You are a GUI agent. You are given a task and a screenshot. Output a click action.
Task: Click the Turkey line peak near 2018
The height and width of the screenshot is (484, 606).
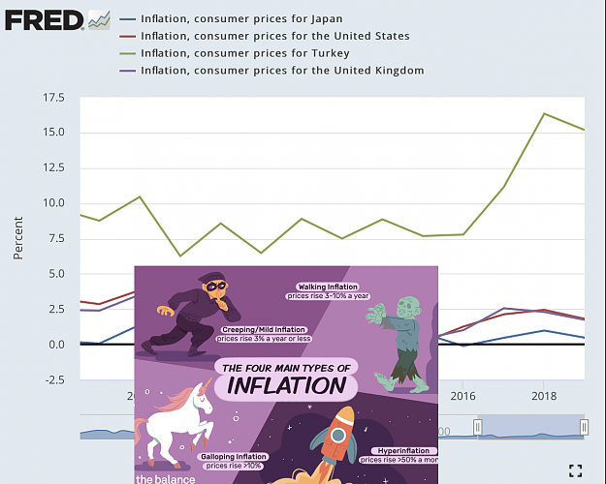tap(544, 113)
